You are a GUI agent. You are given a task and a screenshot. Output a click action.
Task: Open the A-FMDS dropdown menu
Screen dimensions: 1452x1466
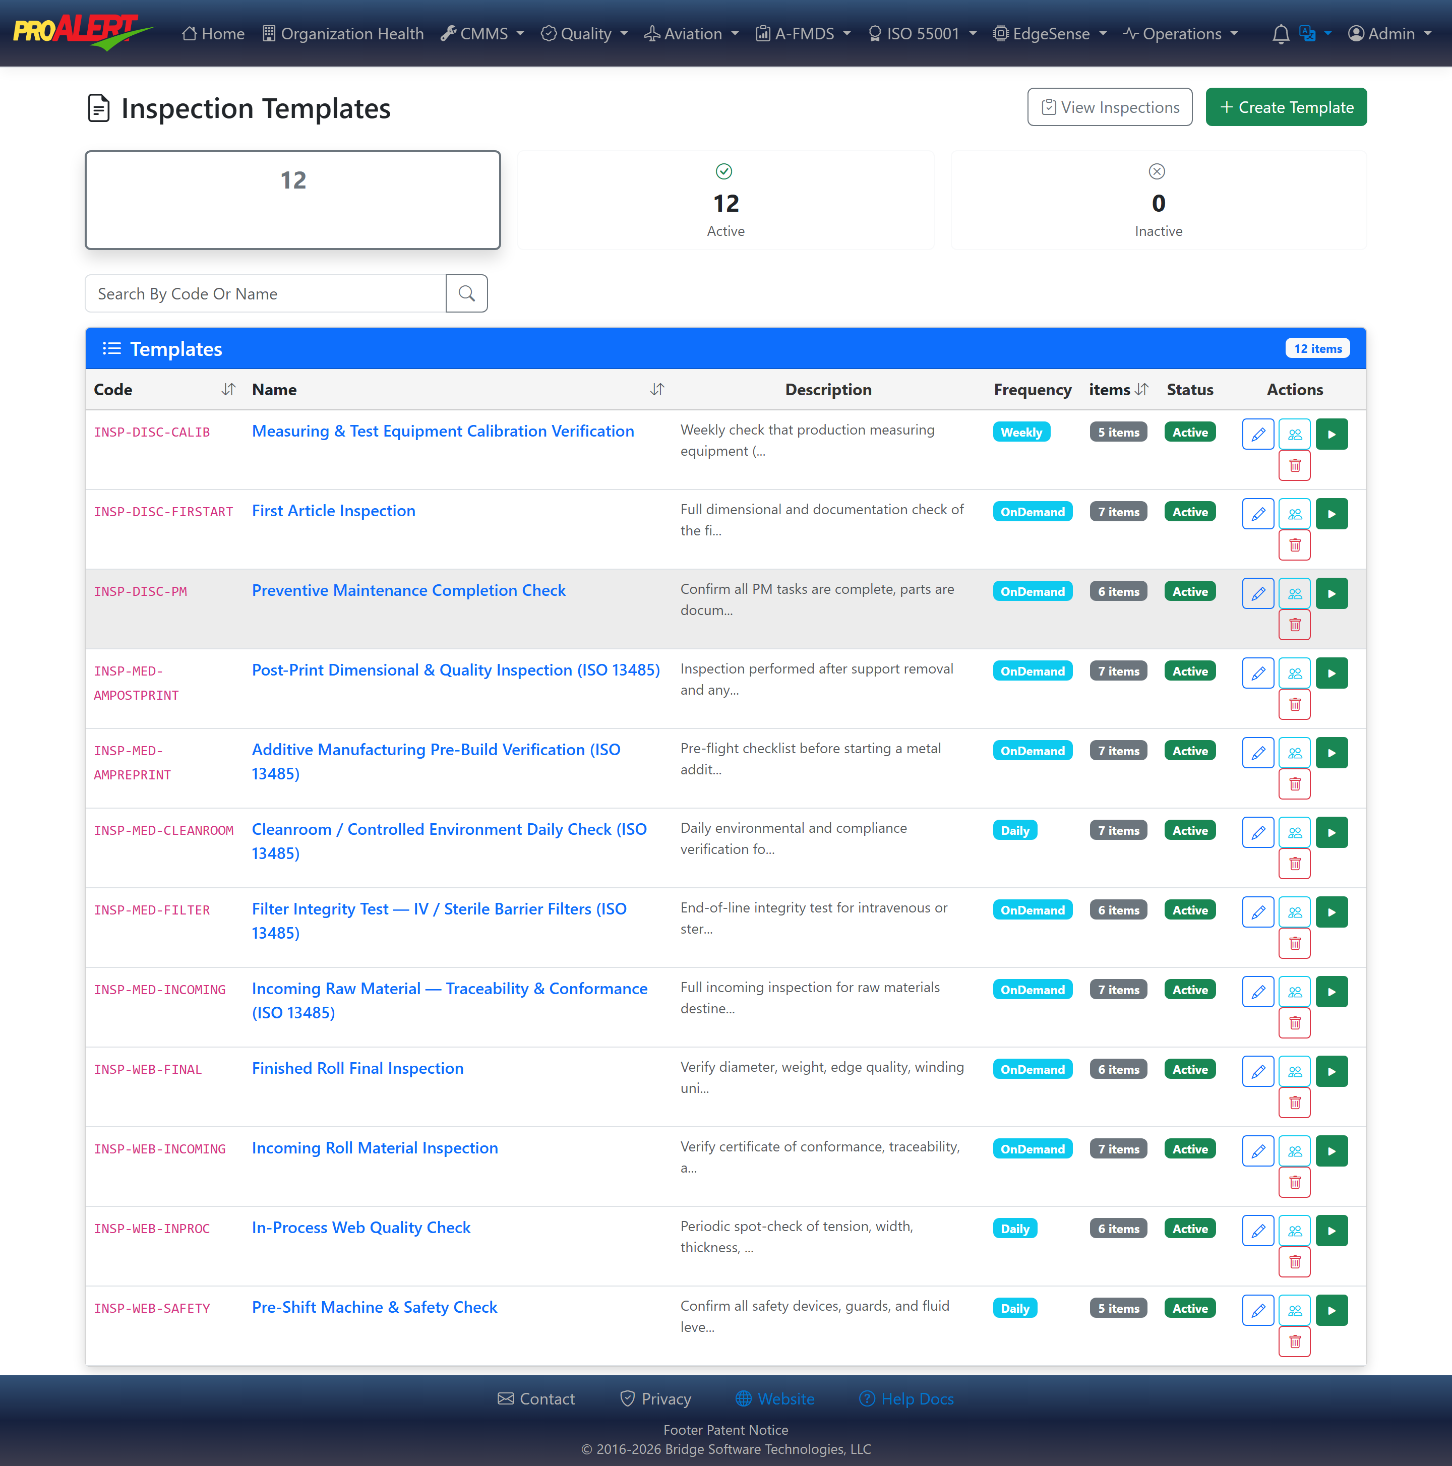click(x=803, y=34)
